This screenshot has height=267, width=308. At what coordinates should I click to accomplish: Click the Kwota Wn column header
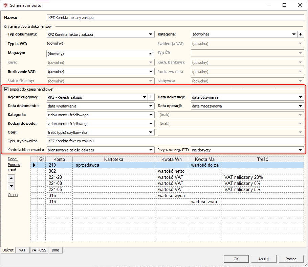(x=171, y=159)
